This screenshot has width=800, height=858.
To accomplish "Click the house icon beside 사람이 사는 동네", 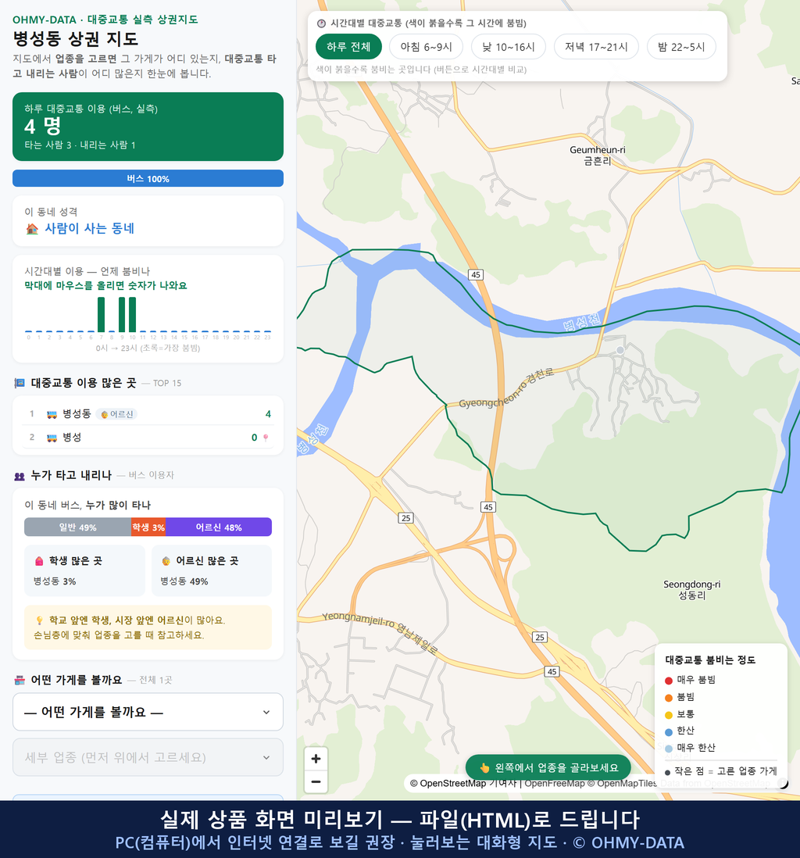I will pyautogui.click(x=32, y=229).
